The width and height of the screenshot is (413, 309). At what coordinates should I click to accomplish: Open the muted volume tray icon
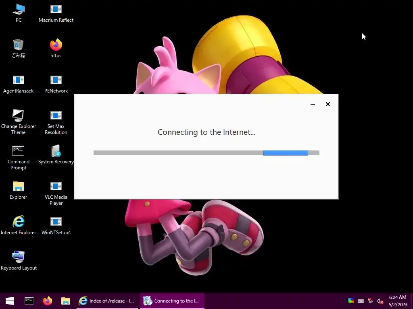(x=380, y=301)
